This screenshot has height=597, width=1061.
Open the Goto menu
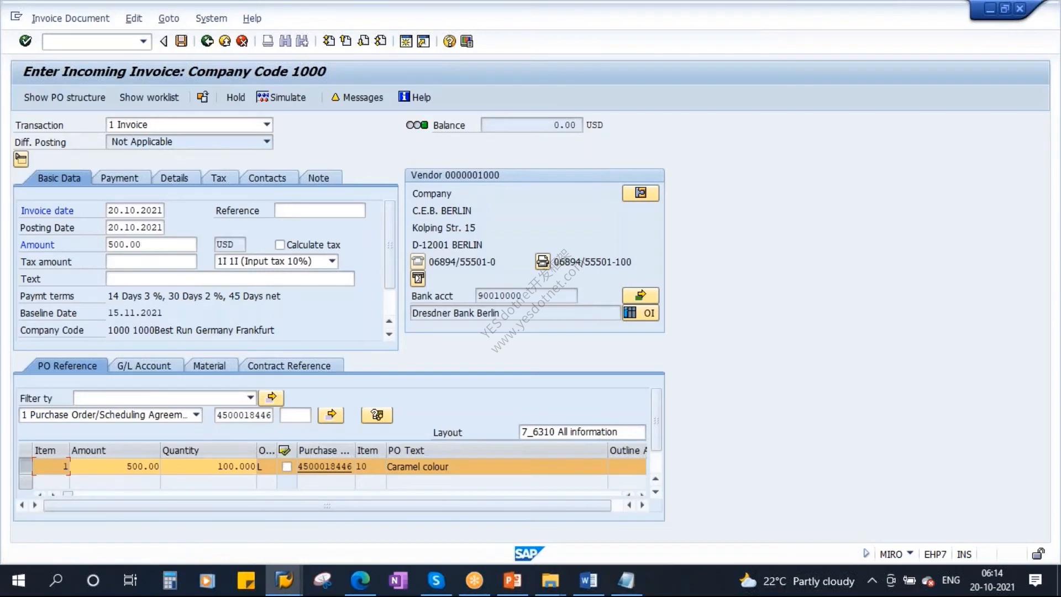(x=169, y=18)
